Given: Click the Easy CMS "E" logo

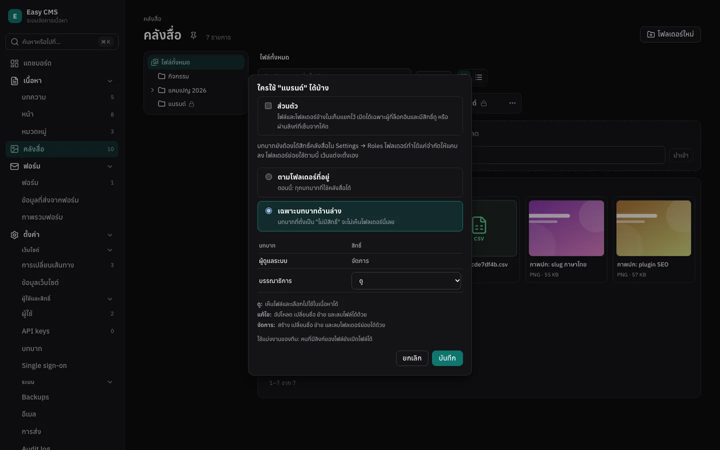Looking at the screenshot, I should click(15, 16).
